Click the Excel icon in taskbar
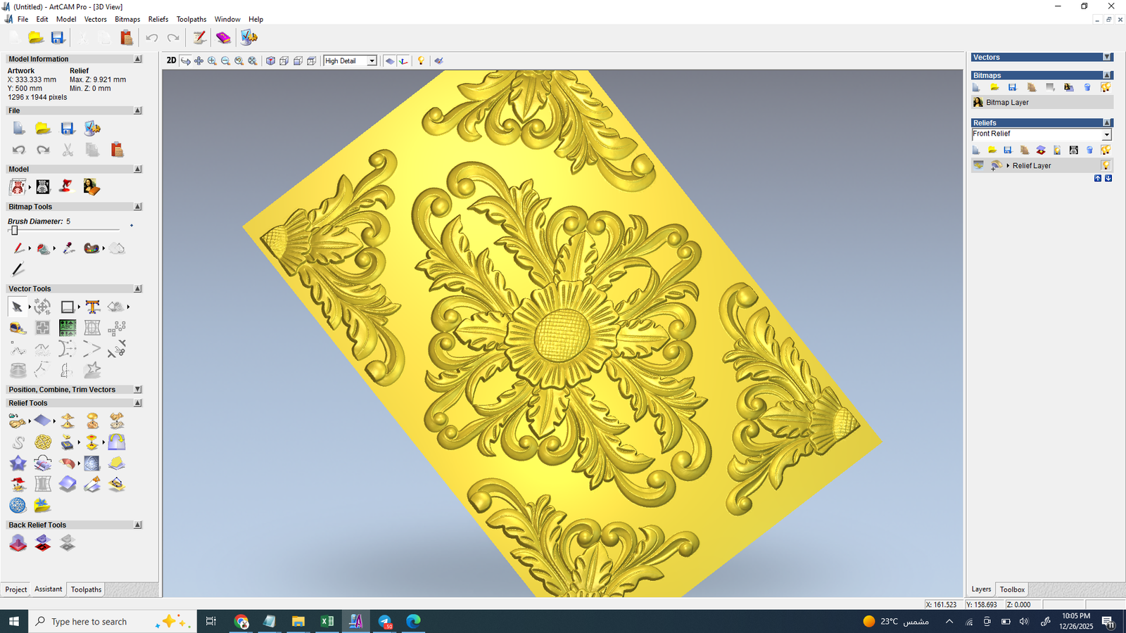The image size is (1126, 633). [x=327, y=621]
